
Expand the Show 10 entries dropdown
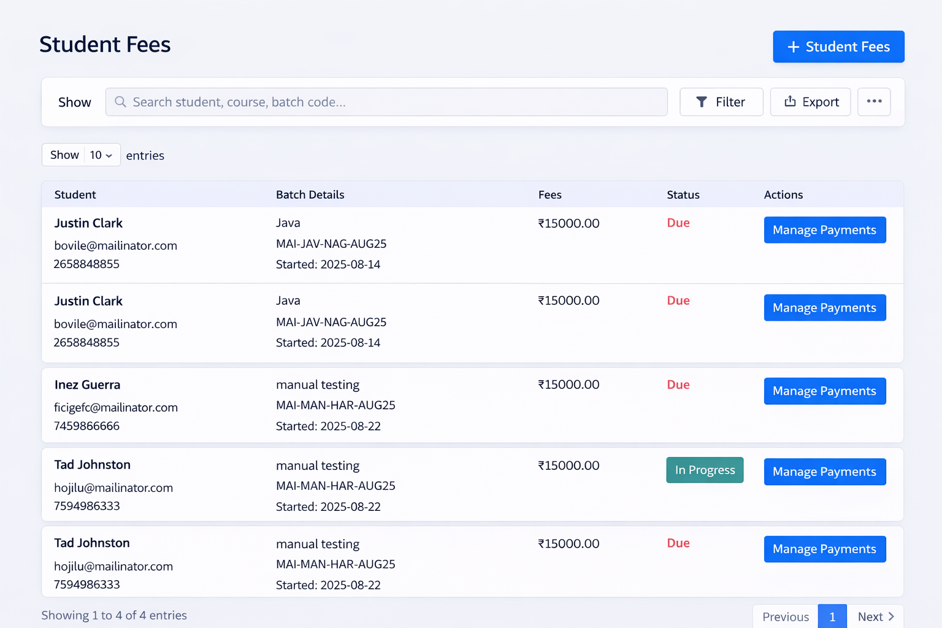tap(101, 155)
